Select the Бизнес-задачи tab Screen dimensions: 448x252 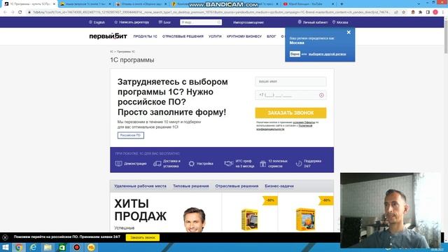pos(279,186)
